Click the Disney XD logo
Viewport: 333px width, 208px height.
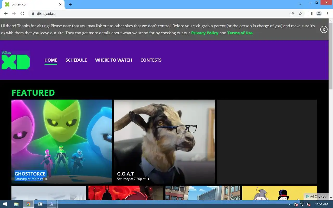[x=15, y=60]
